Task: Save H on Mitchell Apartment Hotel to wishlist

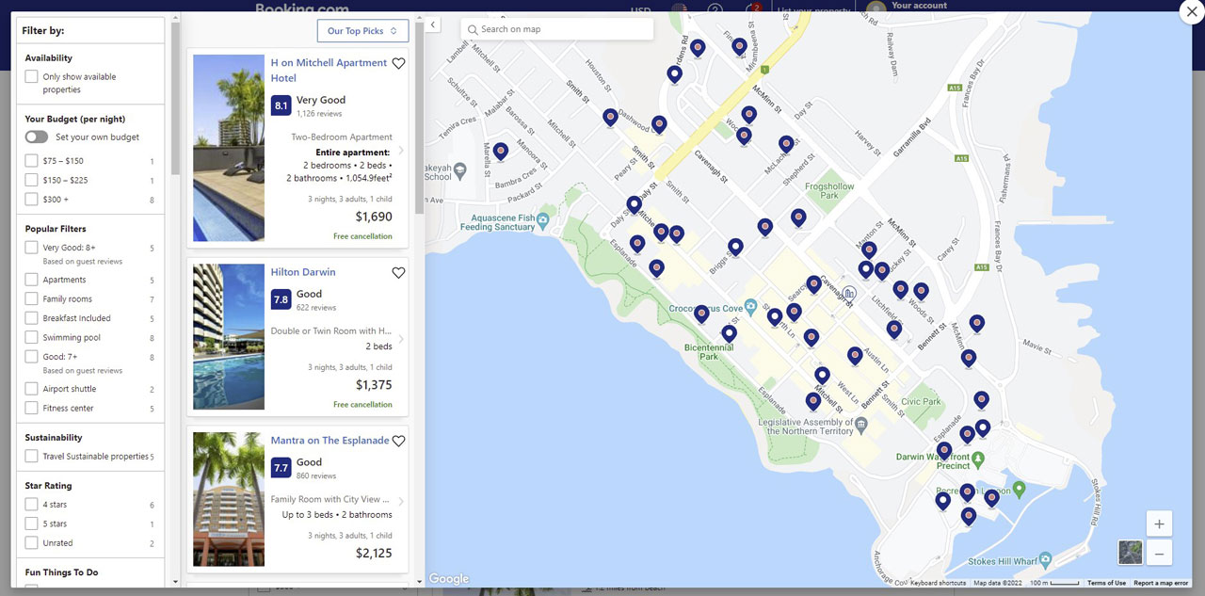Action: pyautogui.click(x=398, y=64)
